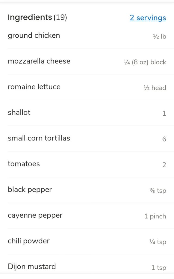The image size is (174, 279).
Task: Click the black pepper row
Action: [30, 190]
